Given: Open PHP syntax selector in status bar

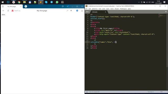Looking at the screenshot, I should [x=161, y=92].
